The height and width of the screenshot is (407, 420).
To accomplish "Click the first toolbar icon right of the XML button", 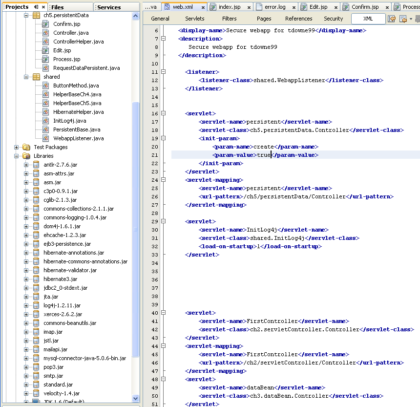I will click(392, 19).
